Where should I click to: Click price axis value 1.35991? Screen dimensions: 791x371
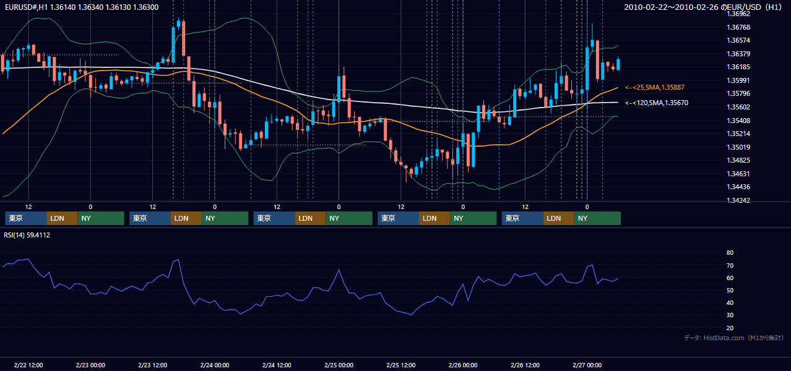738,80
